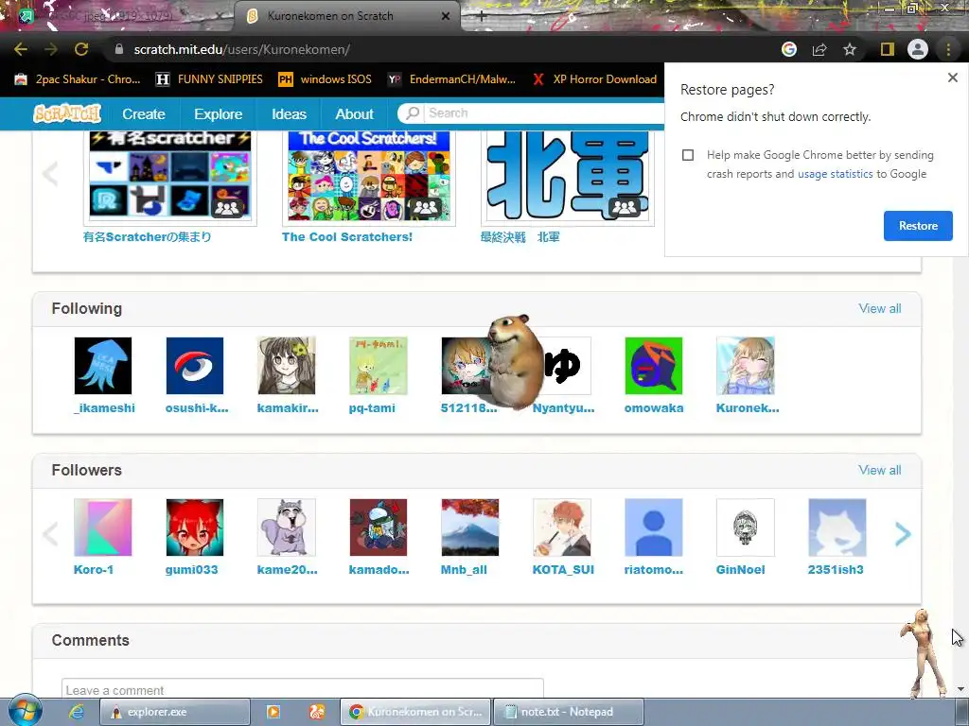Open the Ideas menu item

point(289,114)
